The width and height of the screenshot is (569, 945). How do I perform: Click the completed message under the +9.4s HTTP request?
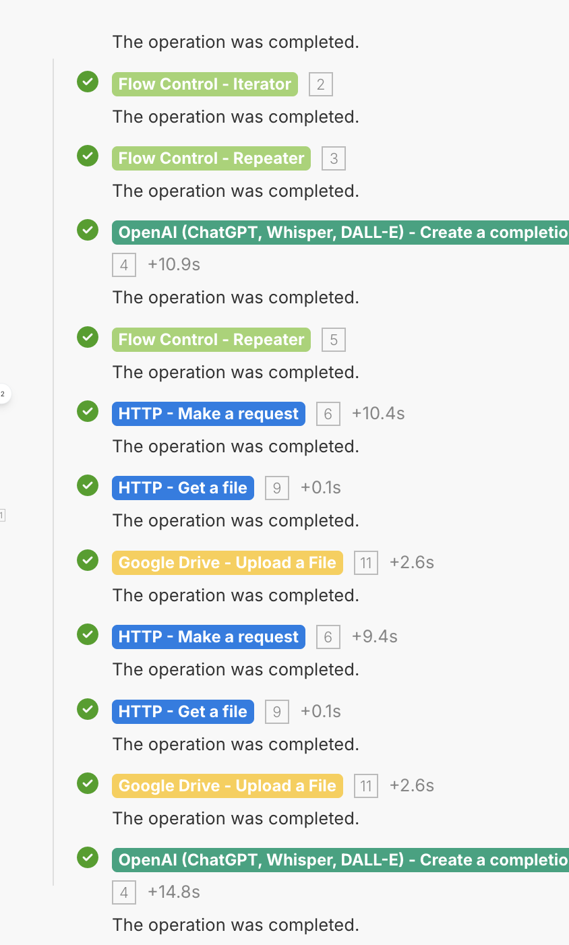[236, 669]
